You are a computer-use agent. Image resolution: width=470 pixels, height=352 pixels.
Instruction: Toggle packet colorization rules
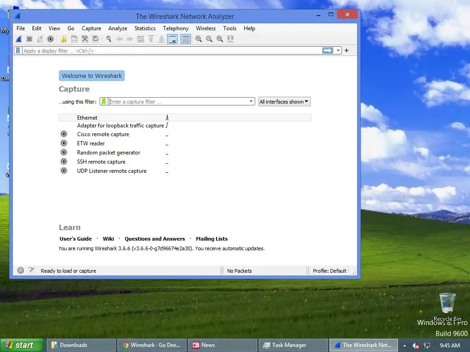point(185,39)
